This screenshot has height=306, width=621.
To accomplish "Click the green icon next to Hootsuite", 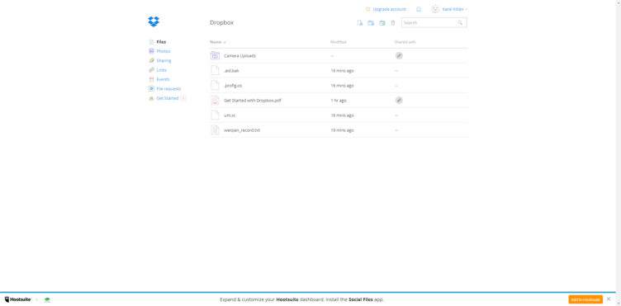I will (47, 299).
